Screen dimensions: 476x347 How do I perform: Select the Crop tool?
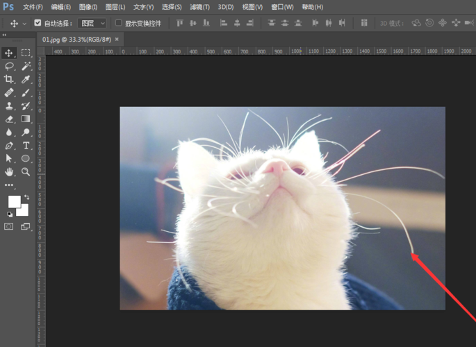click(9, 79)
